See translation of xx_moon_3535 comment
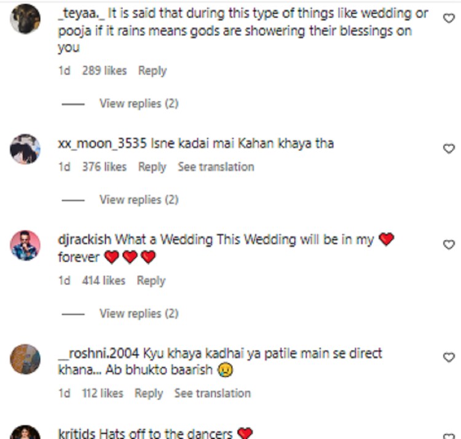Viewport: 461px width, 439px height. [x=216, y=167]
